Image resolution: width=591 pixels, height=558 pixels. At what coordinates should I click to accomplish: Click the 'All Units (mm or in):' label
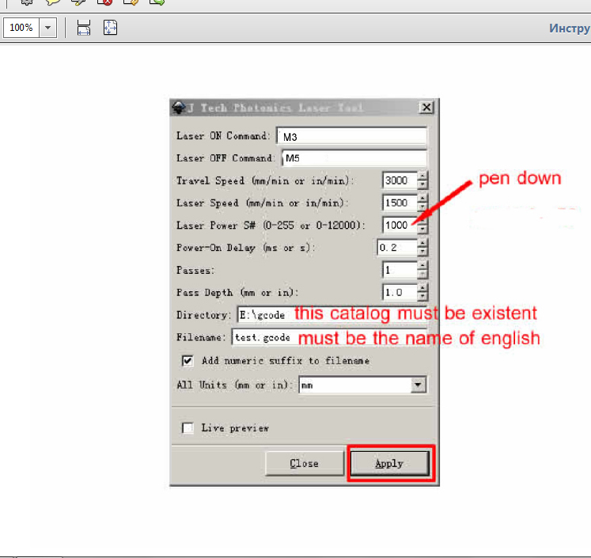[234, 385]
